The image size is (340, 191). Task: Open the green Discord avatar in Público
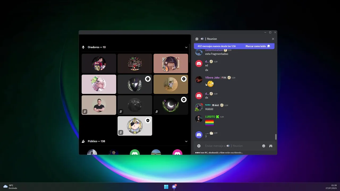tap(135, 152)
